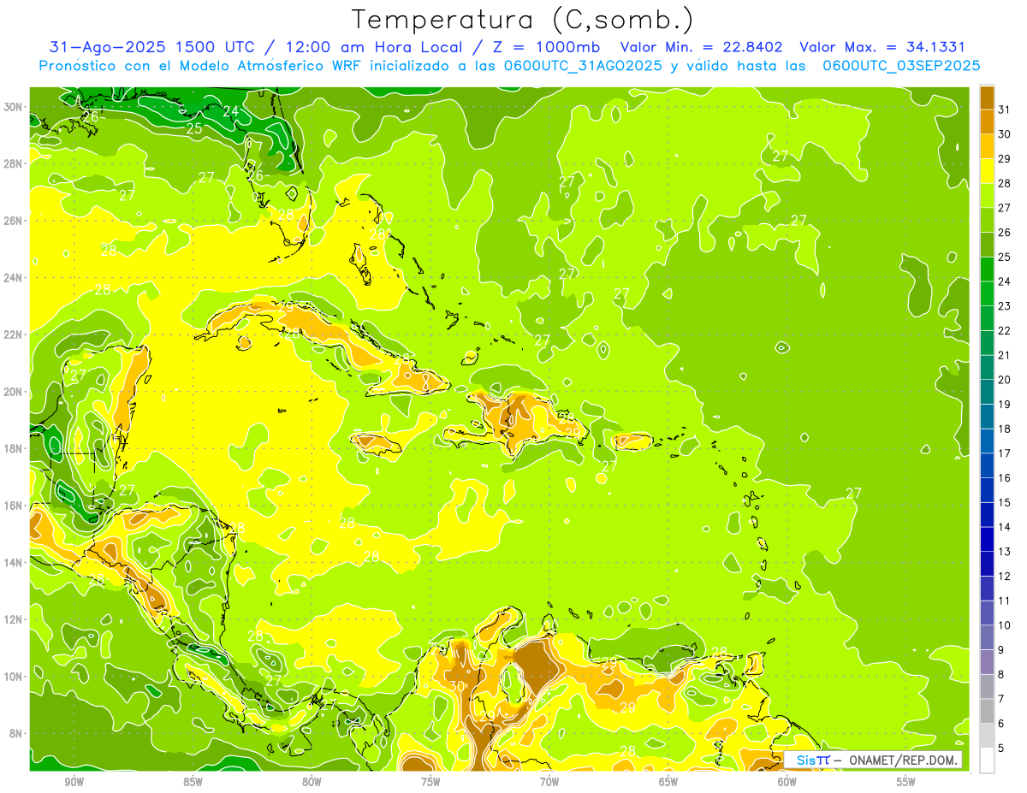Click the legend swatch between 28 and 29
This screenshot has height=793, width=1027.
click(987, 171)
